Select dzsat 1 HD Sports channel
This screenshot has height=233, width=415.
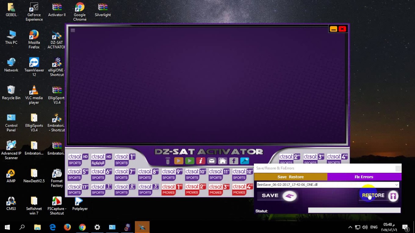pos(125,159)
